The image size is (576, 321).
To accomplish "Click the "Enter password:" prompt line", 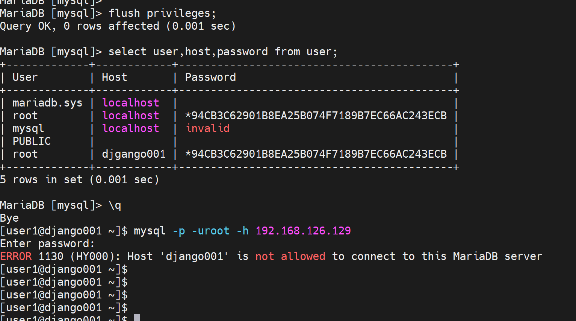I will 47,244.
